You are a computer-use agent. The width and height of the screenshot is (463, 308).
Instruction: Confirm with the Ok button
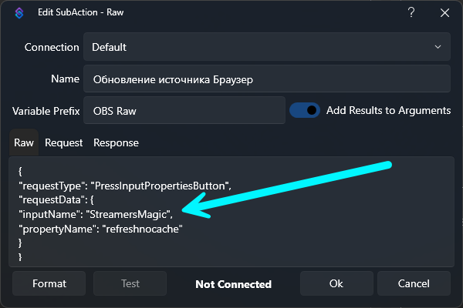[x=336, y=283]
